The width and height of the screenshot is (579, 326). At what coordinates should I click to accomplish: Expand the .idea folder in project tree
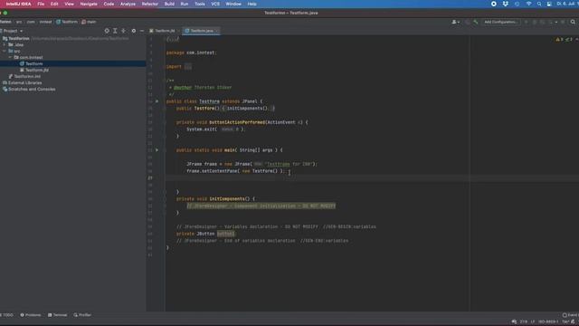point(5,44)
